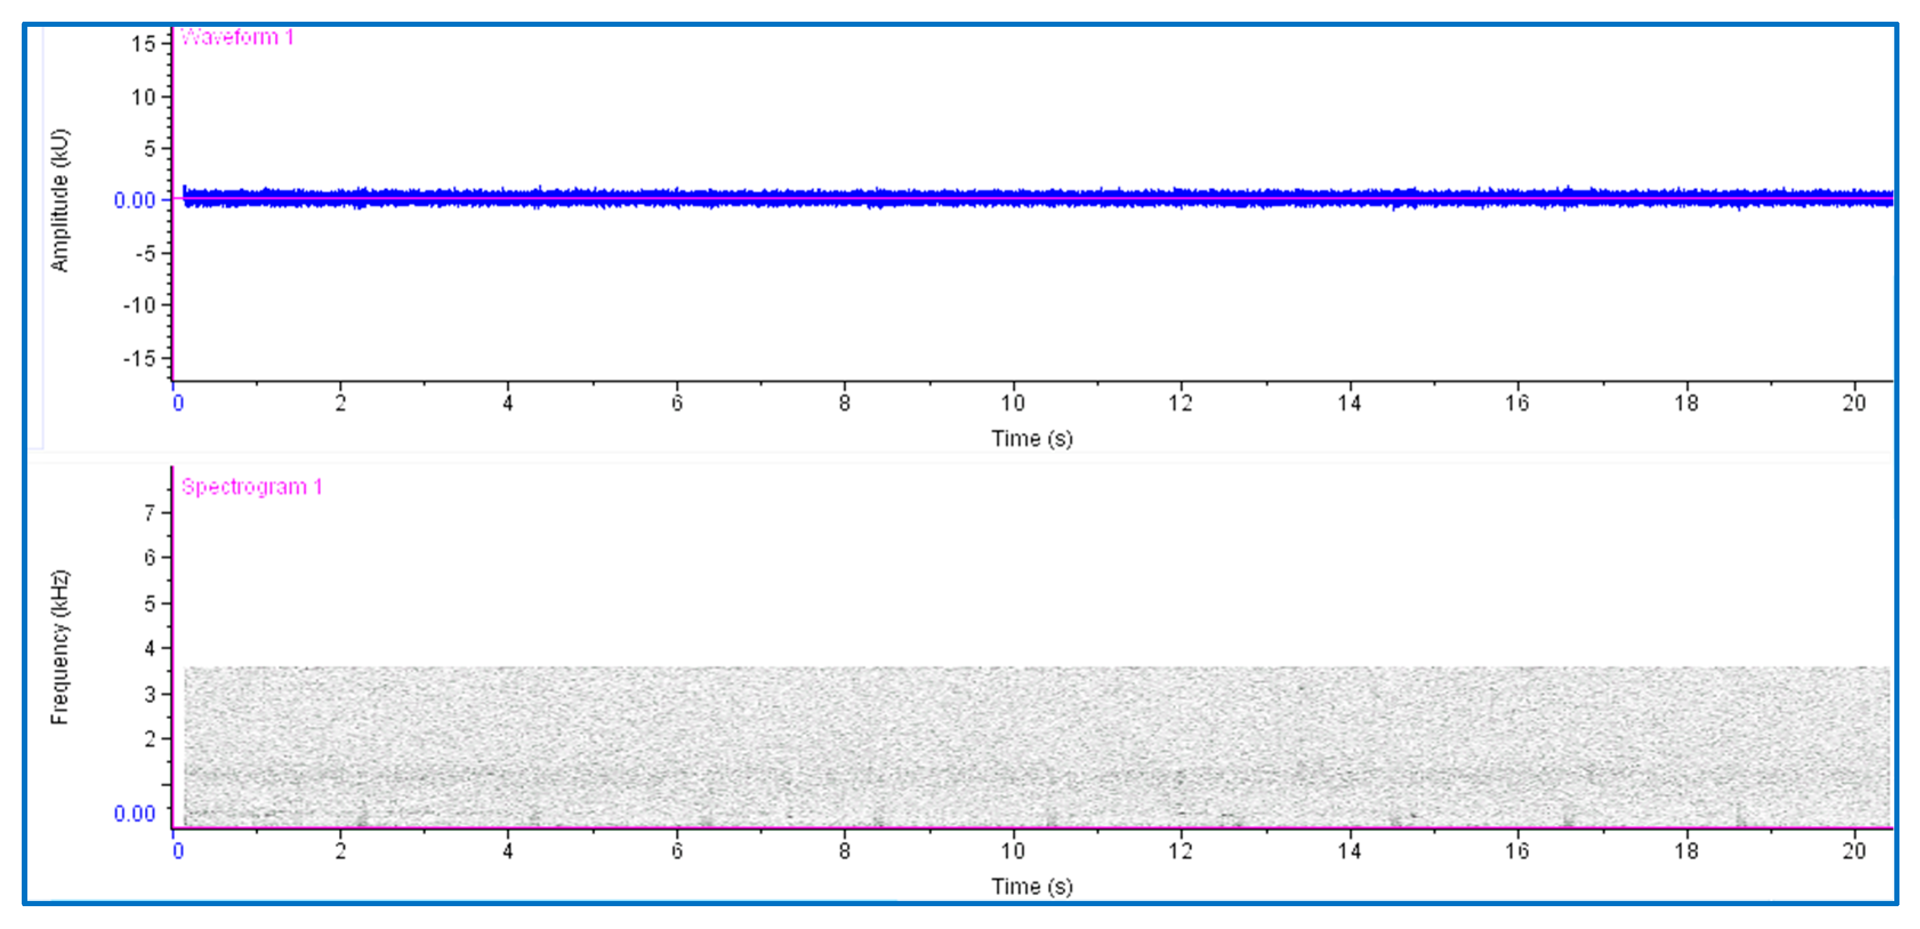
Task: Click the 7 kHz tick on frequency axis
Action: [150, 512]
